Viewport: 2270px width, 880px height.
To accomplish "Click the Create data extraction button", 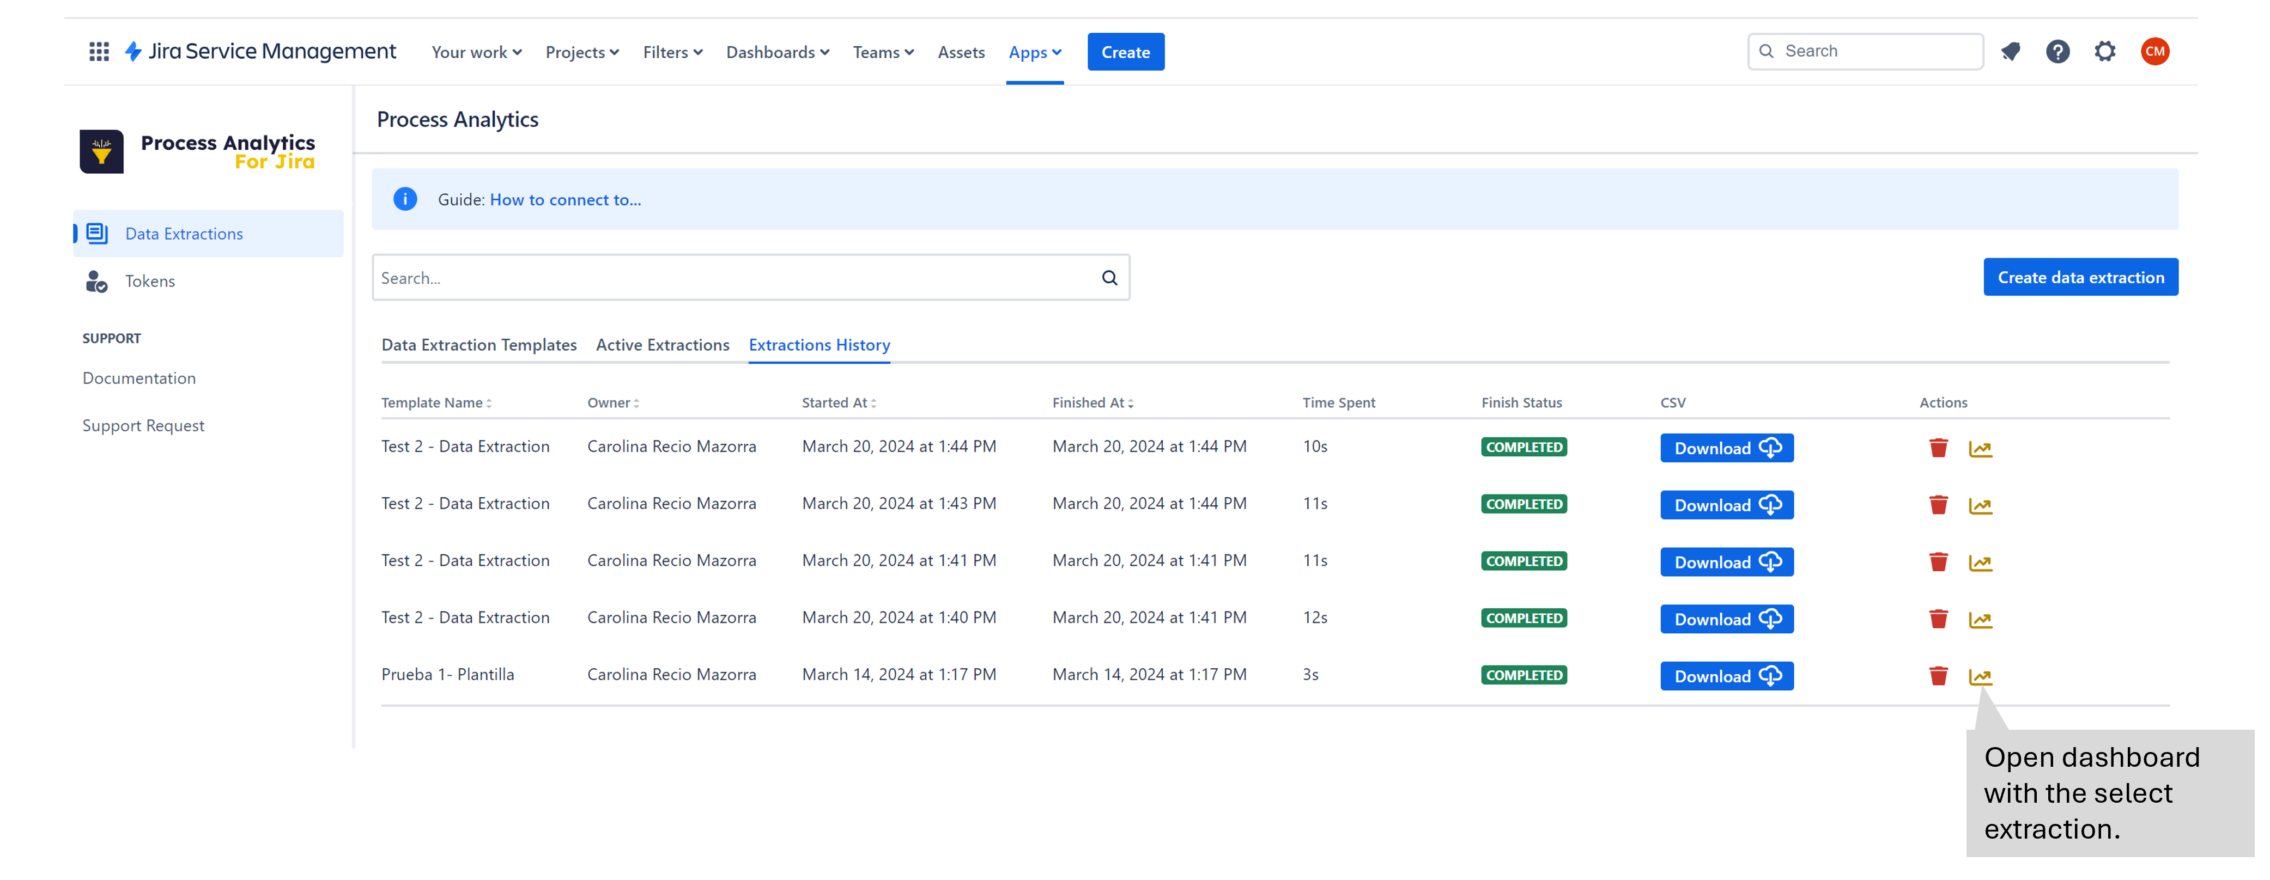I will tap(2082, 277).
